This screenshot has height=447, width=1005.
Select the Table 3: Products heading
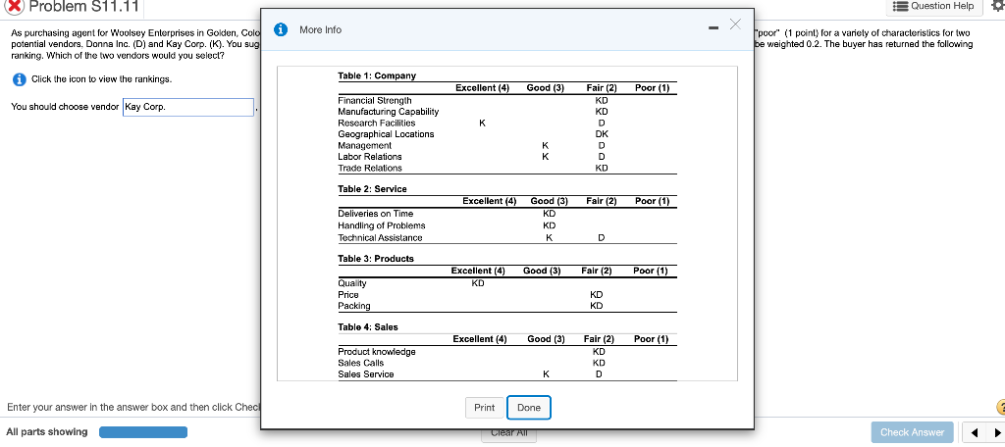point(376,259)
